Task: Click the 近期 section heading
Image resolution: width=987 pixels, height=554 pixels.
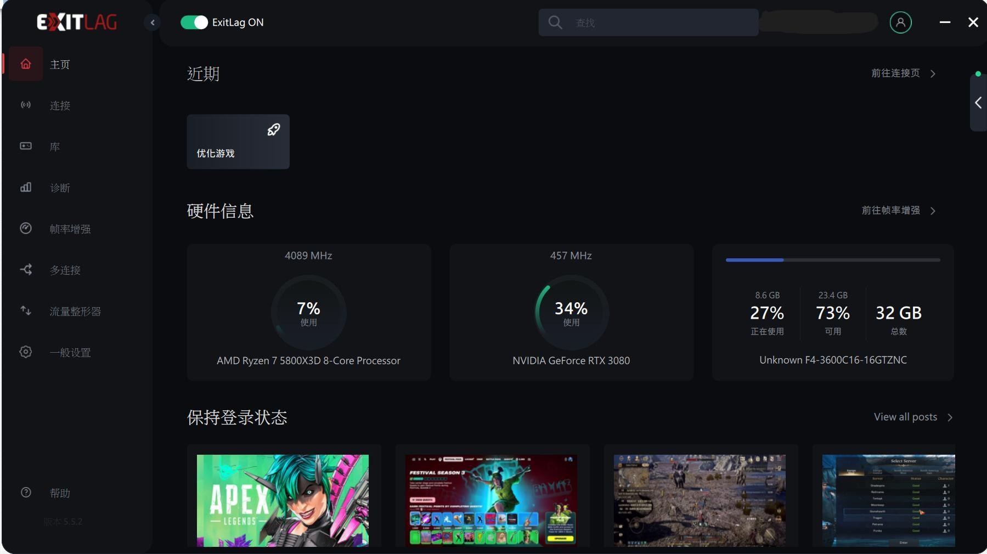Action: 204,74
